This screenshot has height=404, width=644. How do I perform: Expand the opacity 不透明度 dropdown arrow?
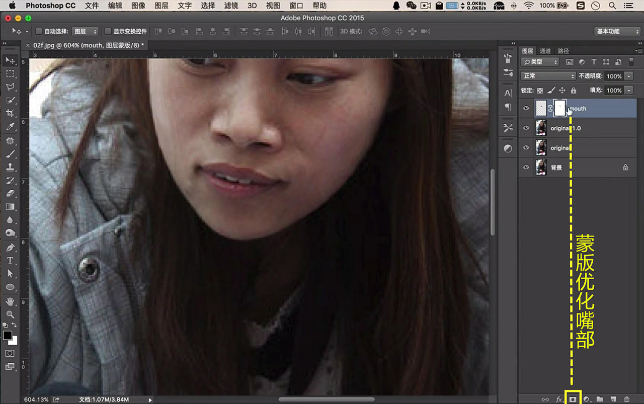coord(628,76)
